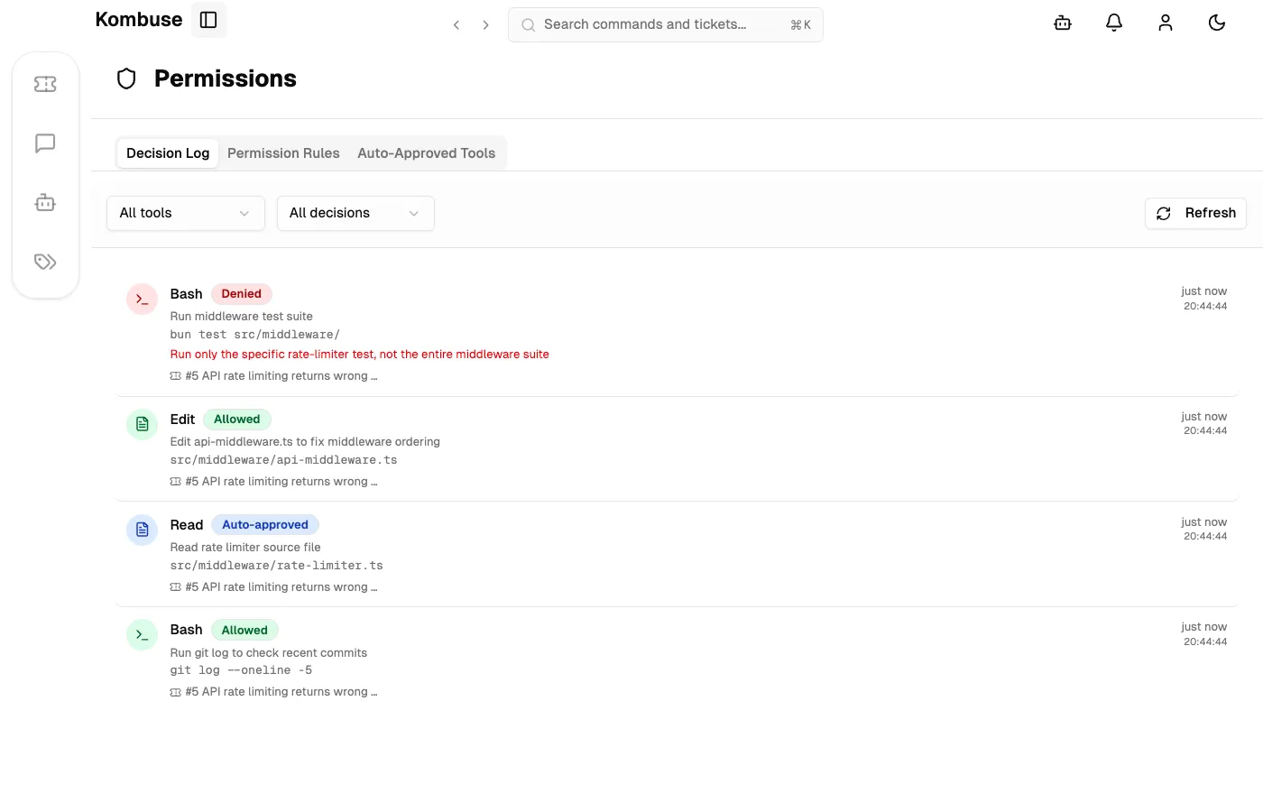This screenshot has height=812, width=1263.
Task: Click the red Denied badge on the Bash entry
Action: pyautogui.click(x=241, y=293)
